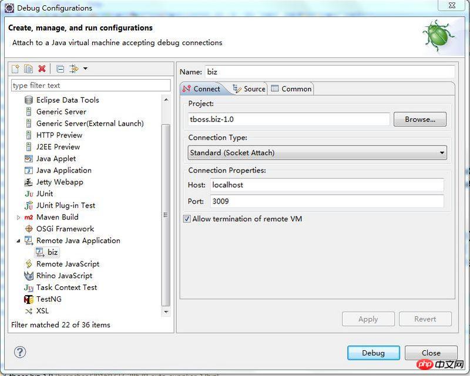Click the New launch configuration icon

pos(16,69)
